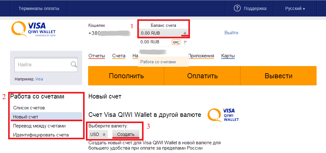Open the Русский language dropdown

[x=295, y=8]
